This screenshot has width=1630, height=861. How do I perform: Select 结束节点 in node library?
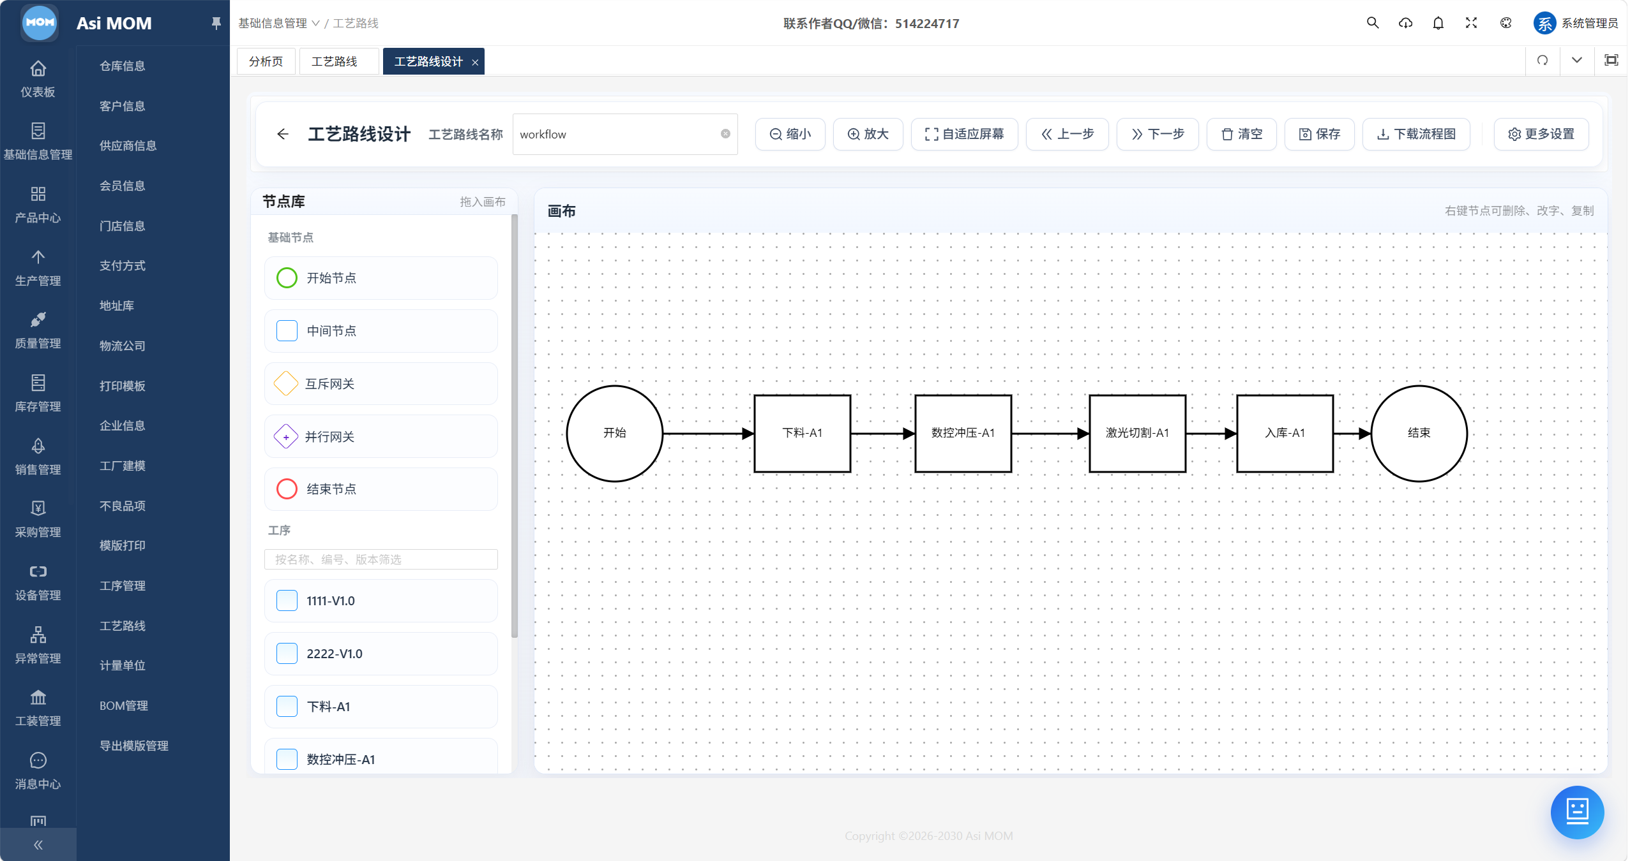click(381, 489)
